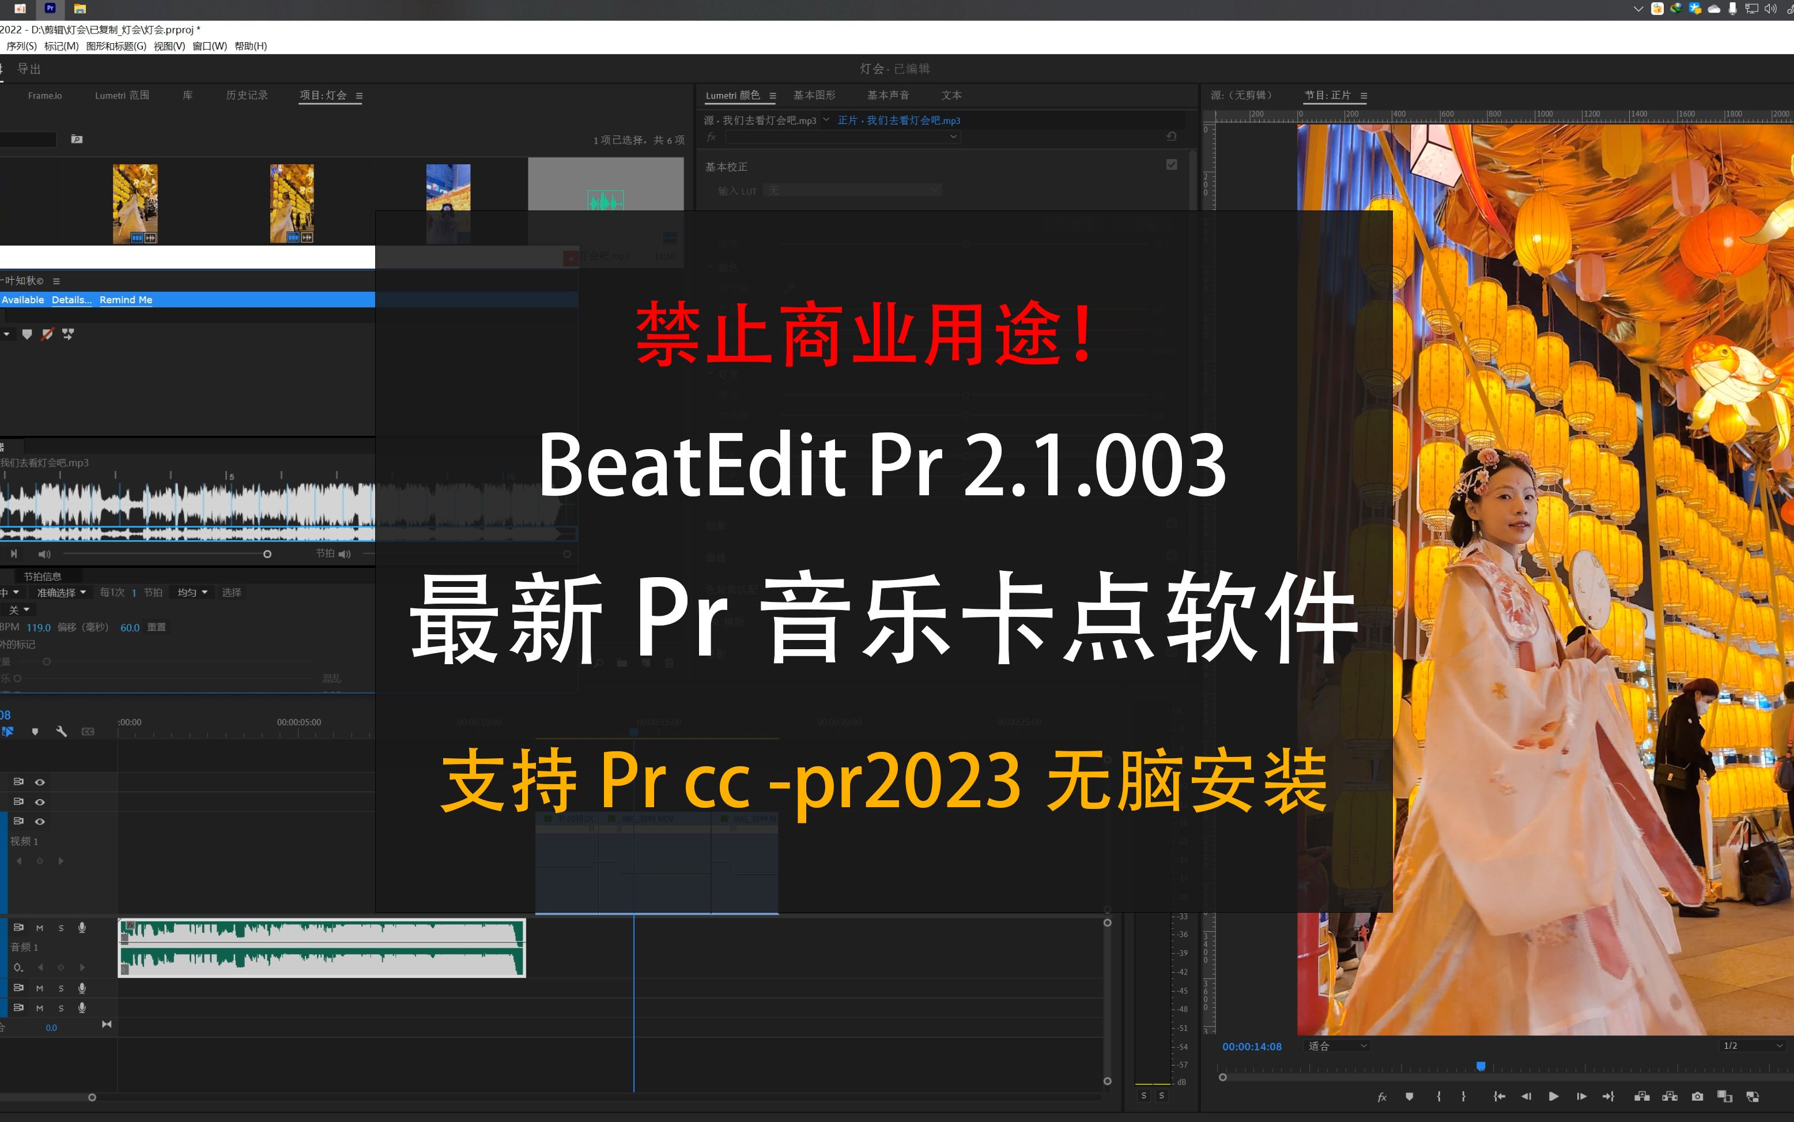Click the Pr icon on the Windows taskbar
Screen dimensions: 1794x1122
point(50,8)
